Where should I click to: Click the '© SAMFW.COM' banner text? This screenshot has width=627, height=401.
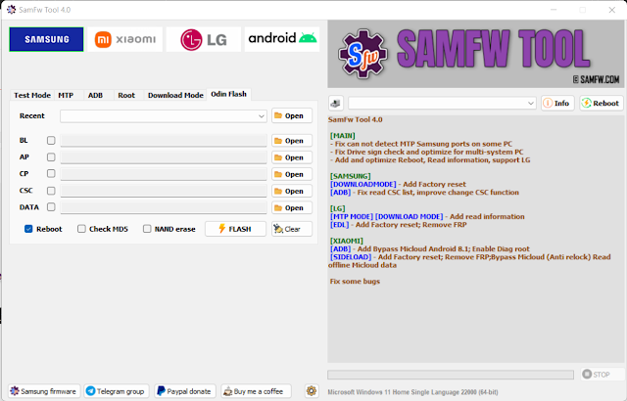[x=597, y=79]
